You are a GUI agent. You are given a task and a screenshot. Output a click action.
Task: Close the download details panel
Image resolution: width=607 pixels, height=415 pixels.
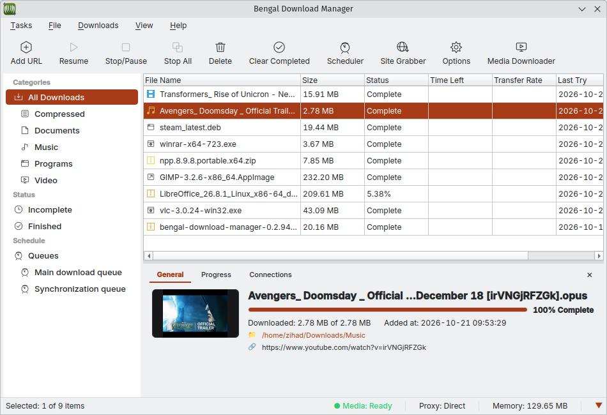pyautogui.click(x=590, y=275)
